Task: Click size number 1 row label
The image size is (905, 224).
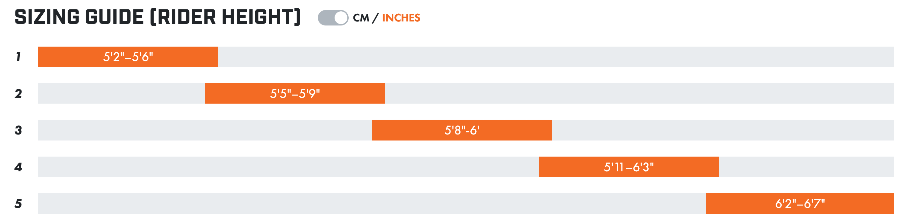Action: (x=18, y=57)
